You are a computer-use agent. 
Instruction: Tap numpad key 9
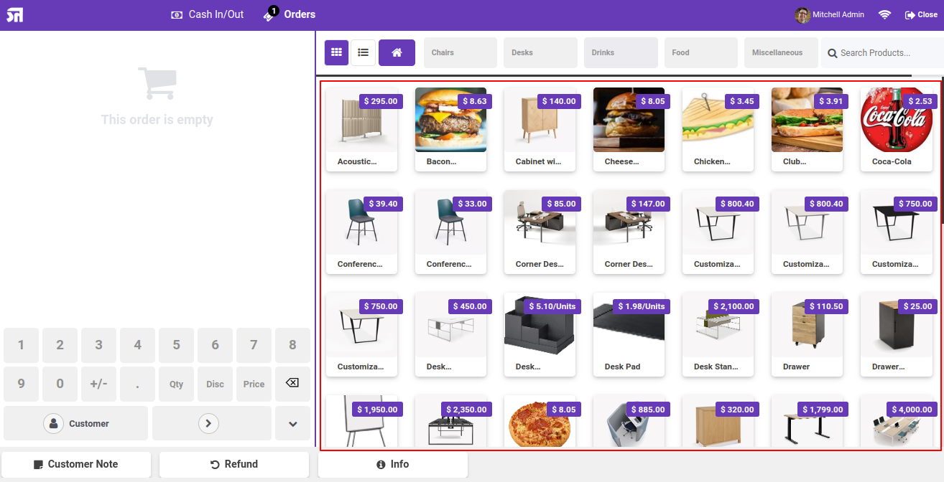pyautogui.click(x=22, y=384)
